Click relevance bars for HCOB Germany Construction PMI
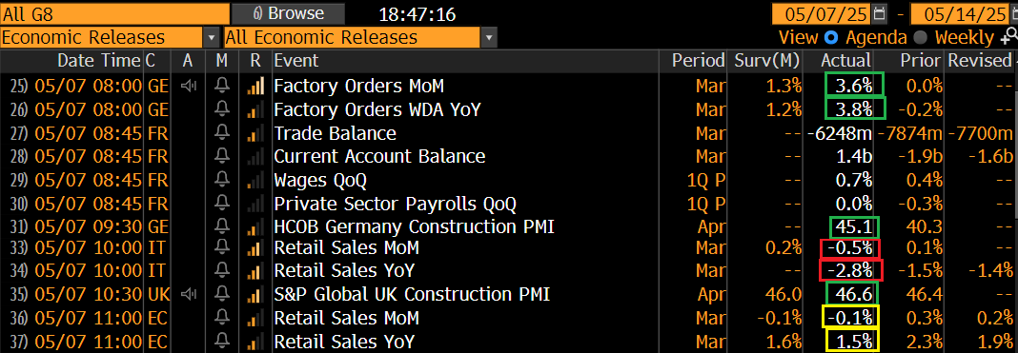This screenshot has width=1018, height=353. (255, 226)
